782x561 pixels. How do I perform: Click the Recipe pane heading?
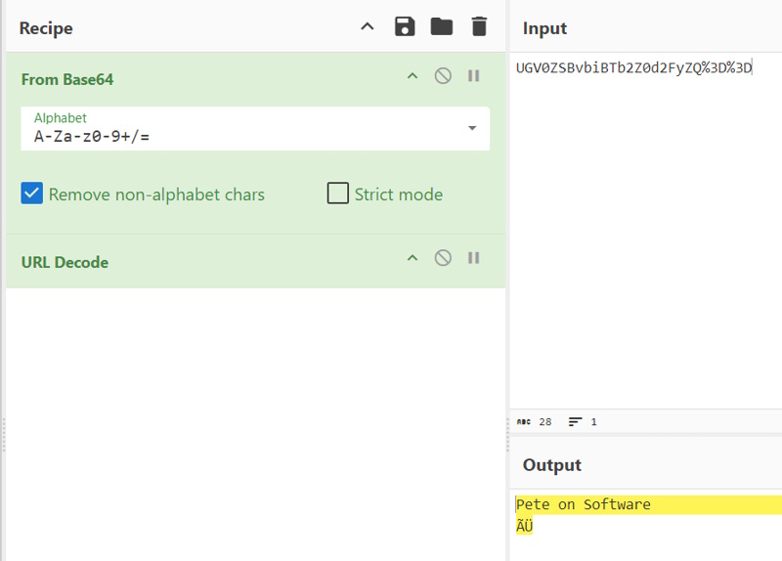pos(46,28)
